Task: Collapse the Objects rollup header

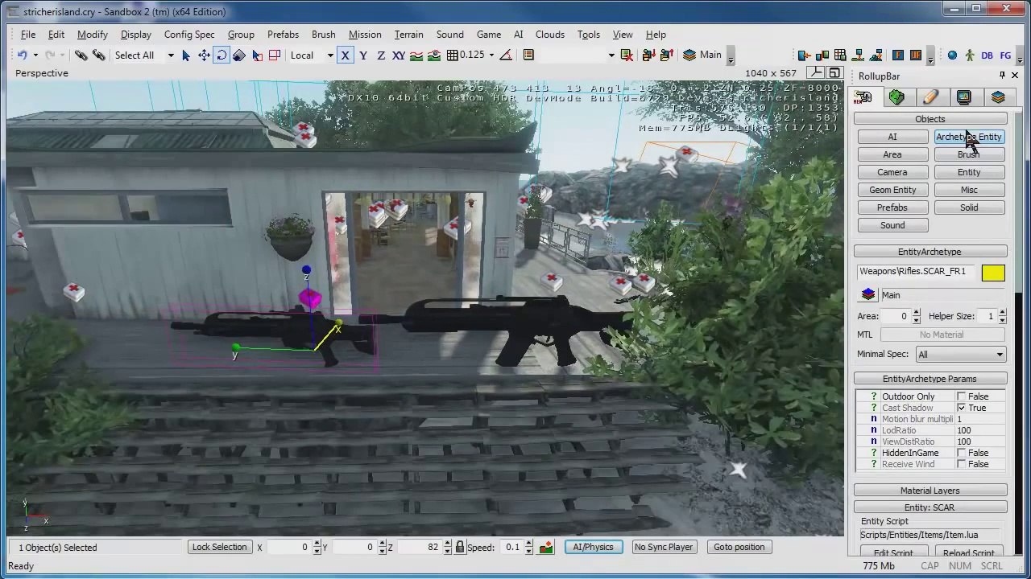Action: click(930, 119)
